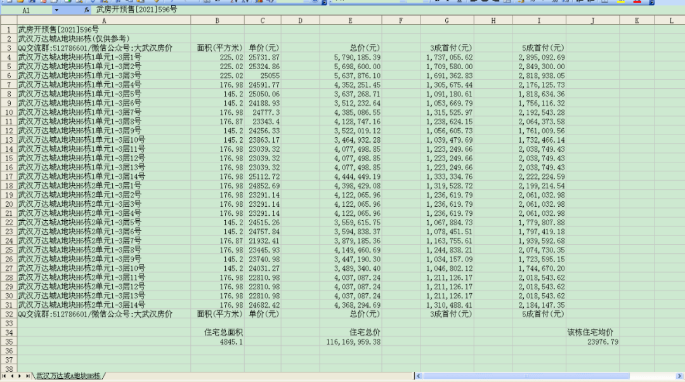
Task: Click unit price 21932.41
Action: coord(264,240)
